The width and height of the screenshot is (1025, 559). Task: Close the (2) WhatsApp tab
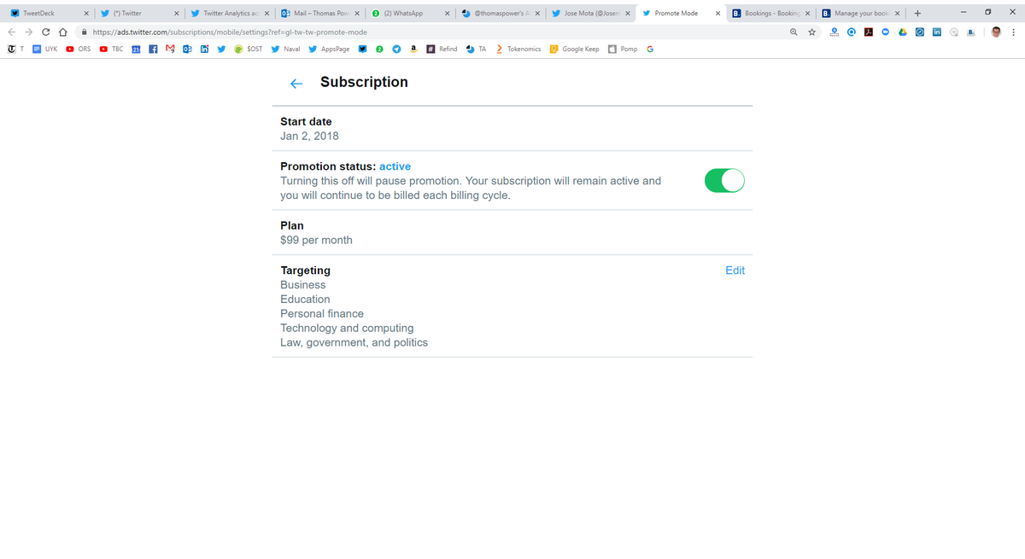(448, 14)
